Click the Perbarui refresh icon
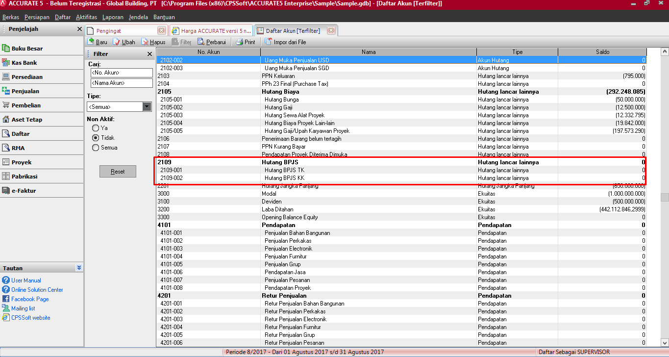 pyautogui.click(x=201, y=42)
